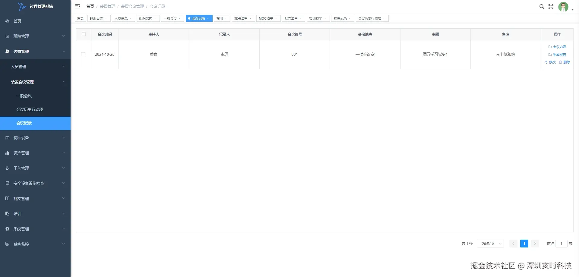This screenshot has width=579, height=277.
Task: Collapse the 装置管理 menu
Action: click(x=64, y=52)
